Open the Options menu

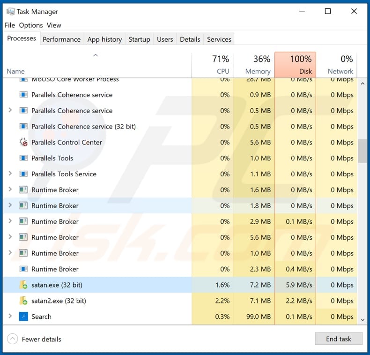[31, 25]
